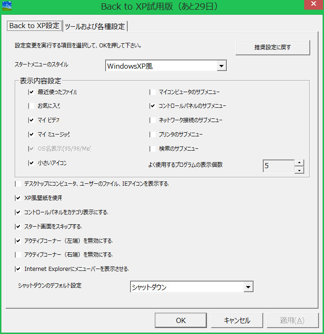The image size is (324, 334).
Task: Enable the desktop icons (デスクトップにコンピュータ) checkbox
Action: 18,184
